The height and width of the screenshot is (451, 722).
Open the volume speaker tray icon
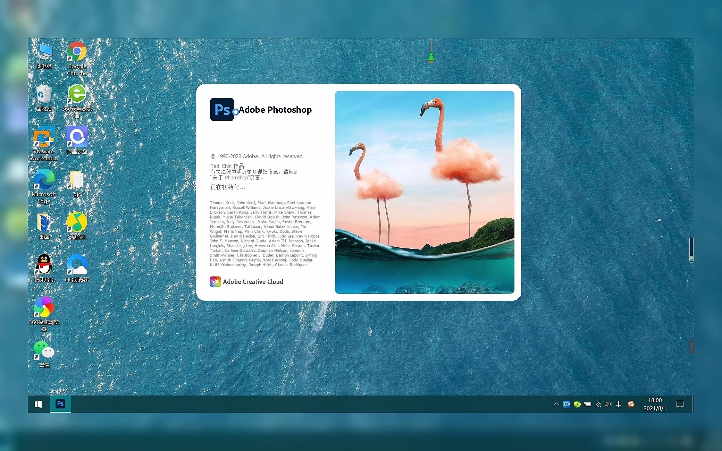click(608, 404)
